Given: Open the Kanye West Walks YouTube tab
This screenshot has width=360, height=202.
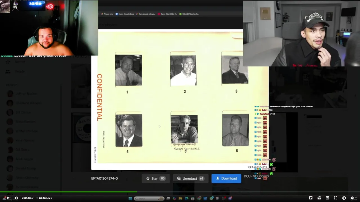Looking at the screenshot, I should [x=167, y=14].
